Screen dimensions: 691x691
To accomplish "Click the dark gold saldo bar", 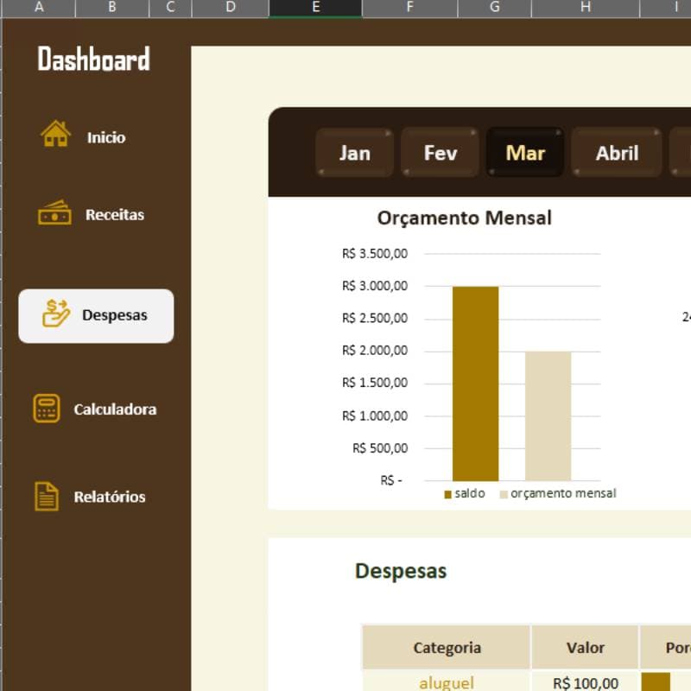I will (x=476, y=384).
